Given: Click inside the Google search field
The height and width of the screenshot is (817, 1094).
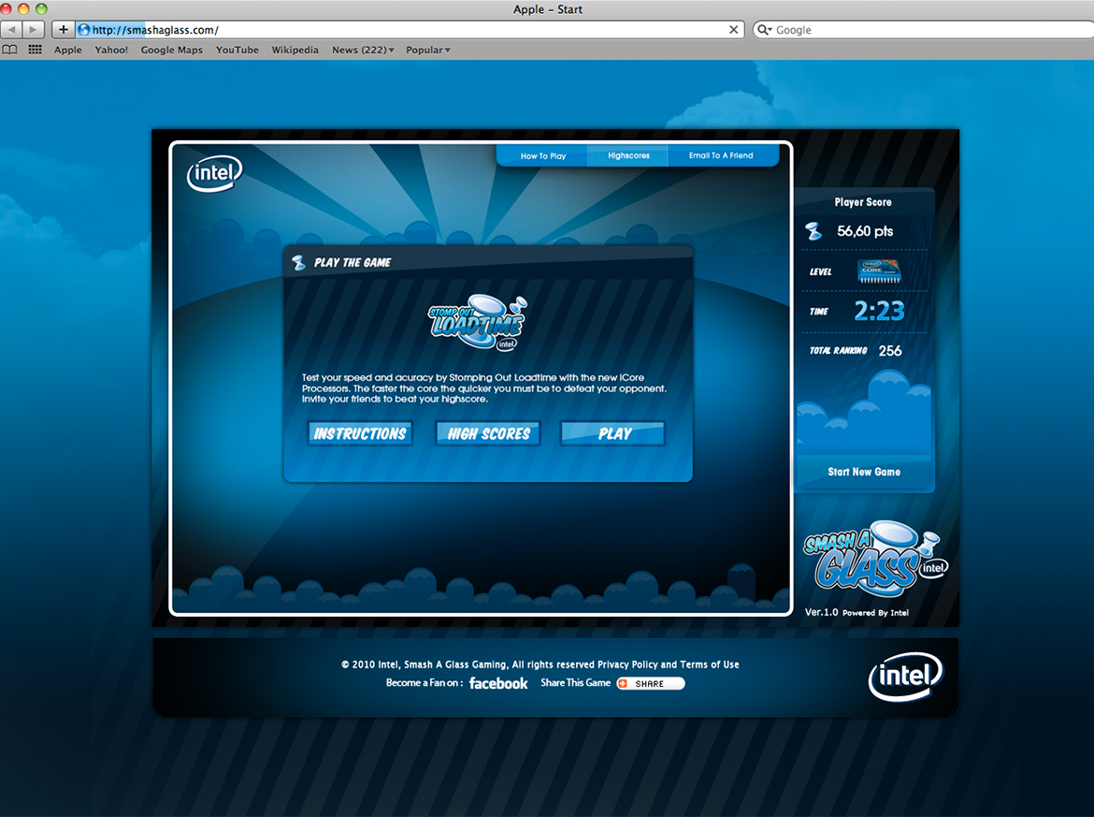Looking at the screenshot, I should click(888, 29).
